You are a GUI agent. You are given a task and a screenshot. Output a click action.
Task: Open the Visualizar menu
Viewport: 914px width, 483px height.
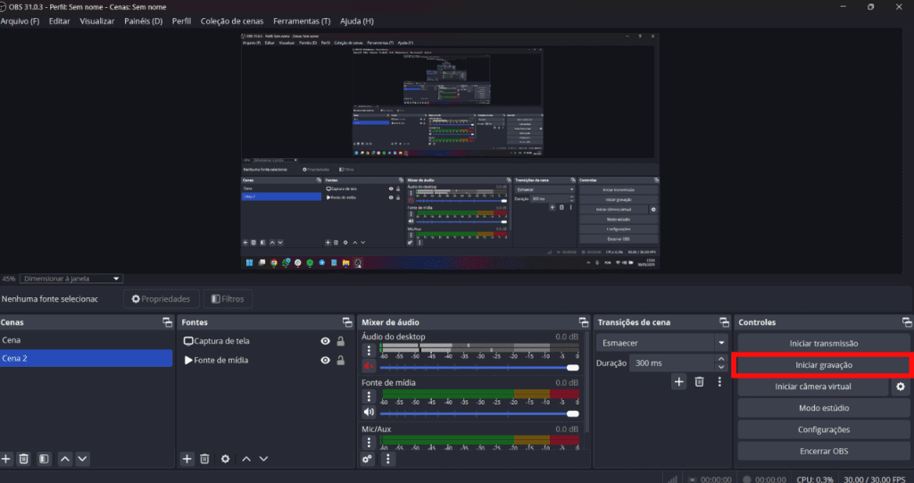click(x=96, y=21)
